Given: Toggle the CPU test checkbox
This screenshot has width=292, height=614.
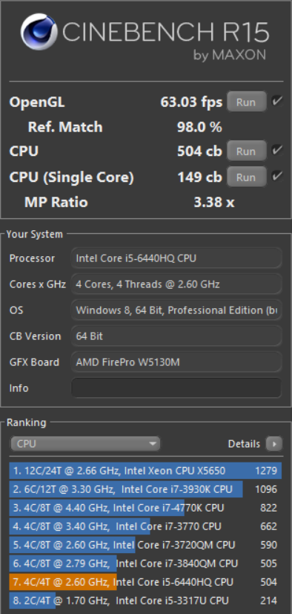Looking at the screenshot, I should pyautogui.click(x=277, y=151).
